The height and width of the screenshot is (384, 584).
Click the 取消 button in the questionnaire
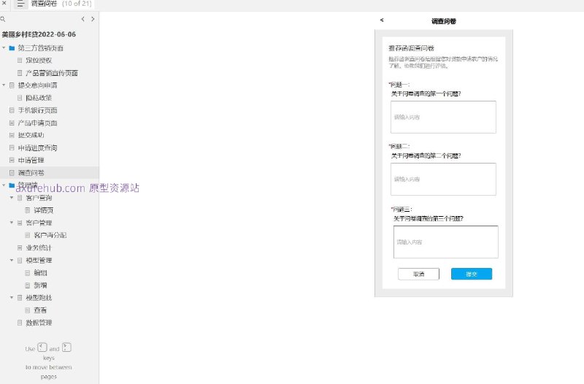point(418,274)
